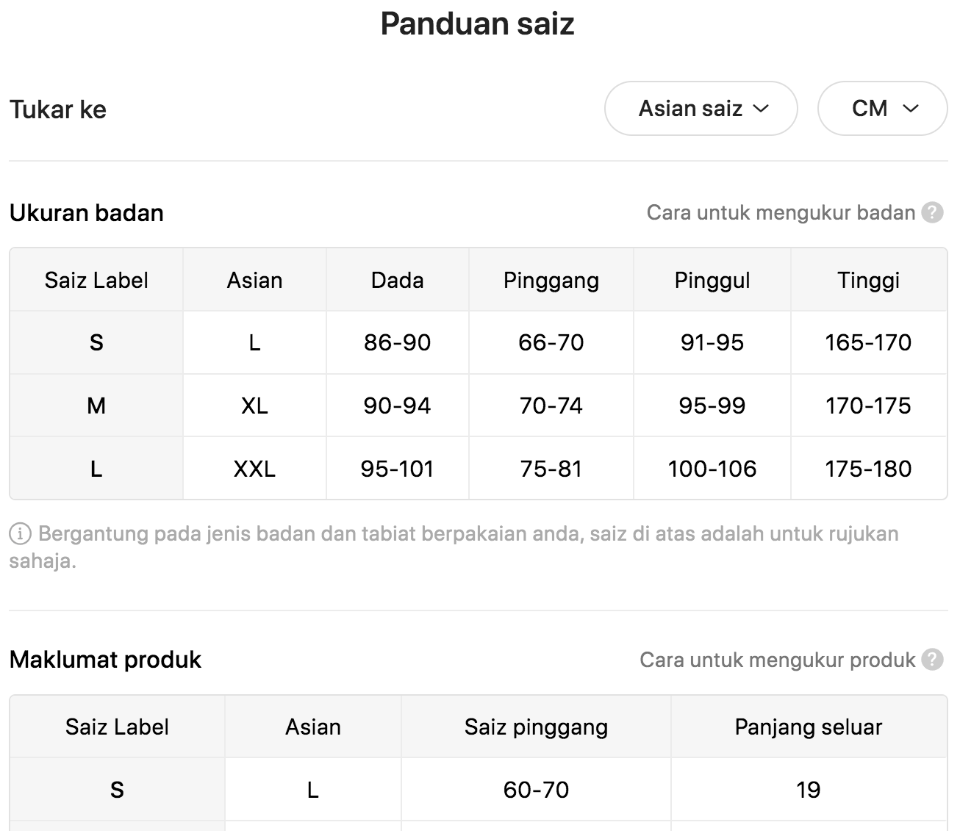Click the chevron inside the CM selector
Image resolution: width=960 pixels, height=836 pixels.
(x=911, y=109)
